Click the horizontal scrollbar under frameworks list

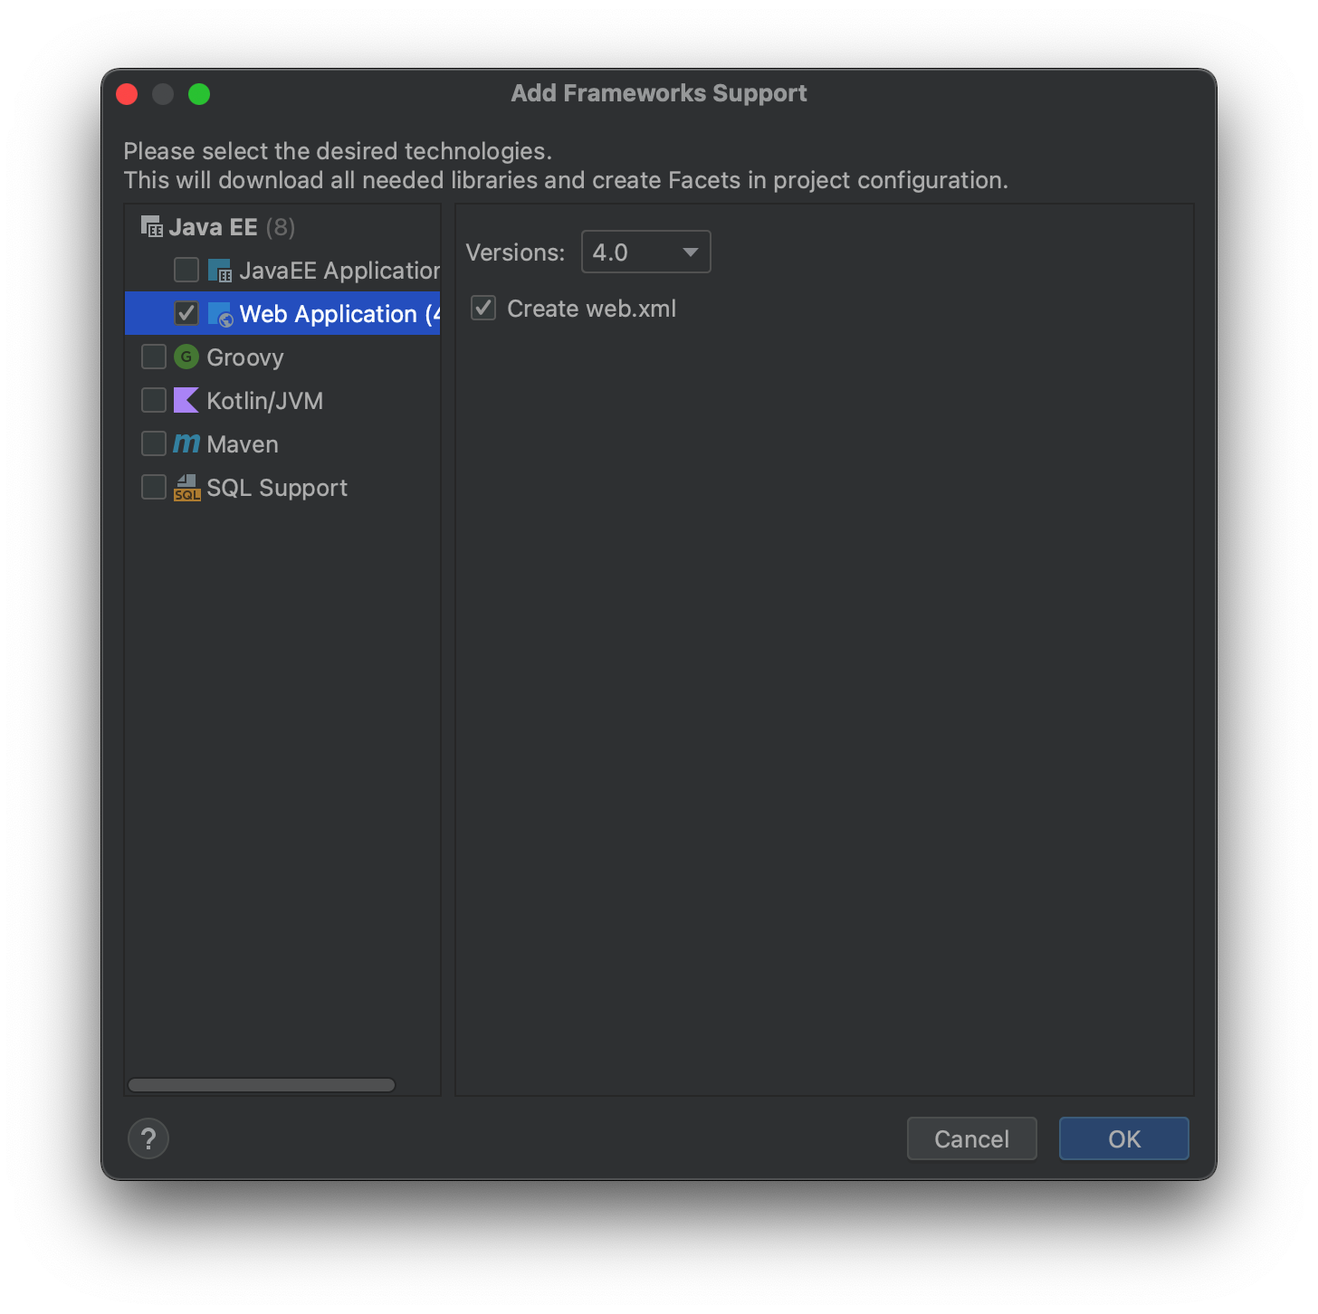point(262,1085)
